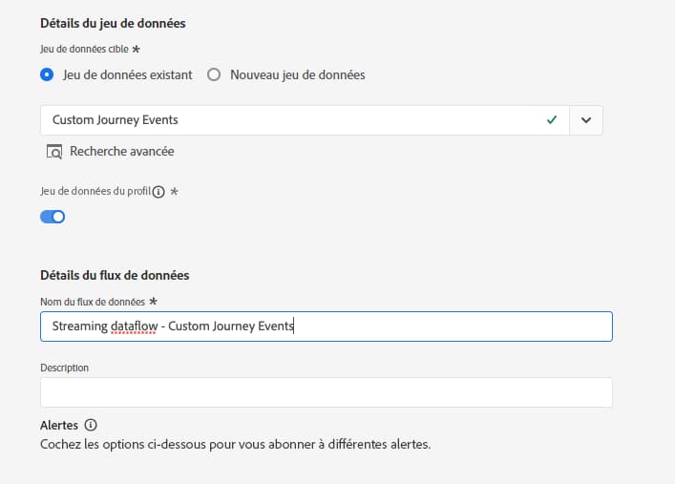Open the Custom Journey Events combo box
This screenshot has width=675, height=484.
point(286,120)
